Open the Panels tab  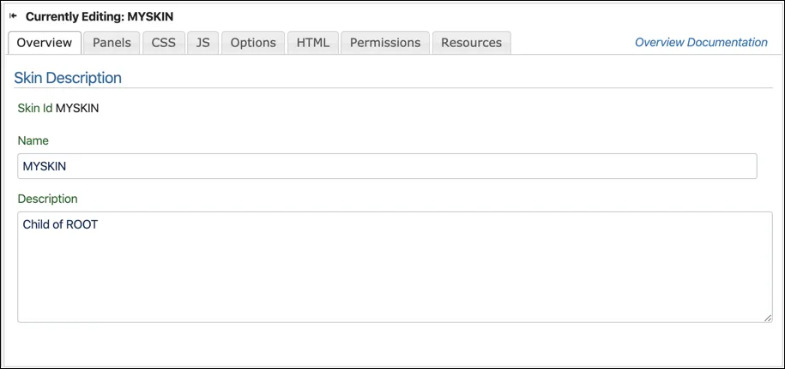(112, 43)
